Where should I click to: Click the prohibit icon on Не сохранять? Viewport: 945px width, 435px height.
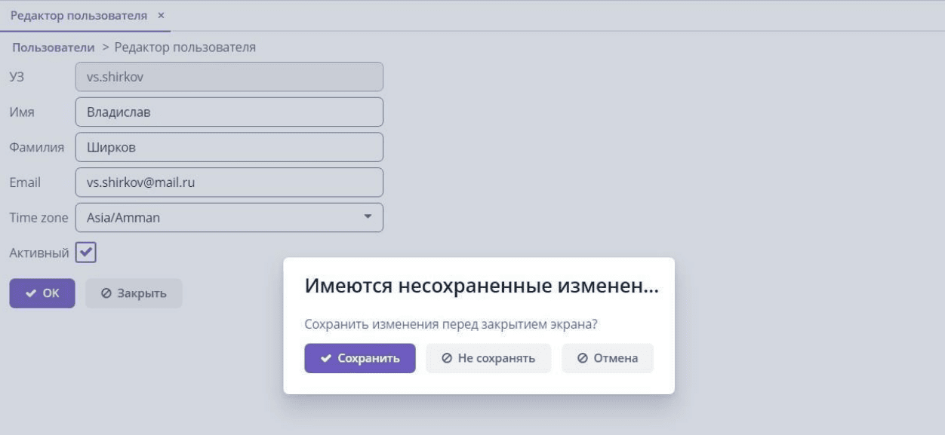point(447,359)
